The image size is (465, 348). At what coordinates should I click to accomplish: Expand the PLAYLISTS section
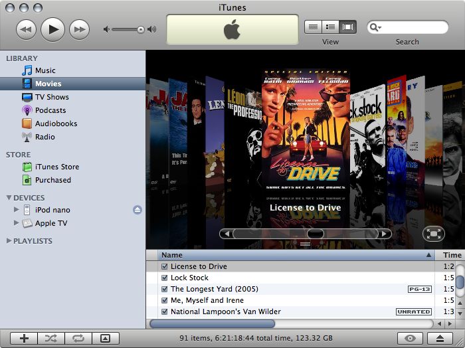9,240
